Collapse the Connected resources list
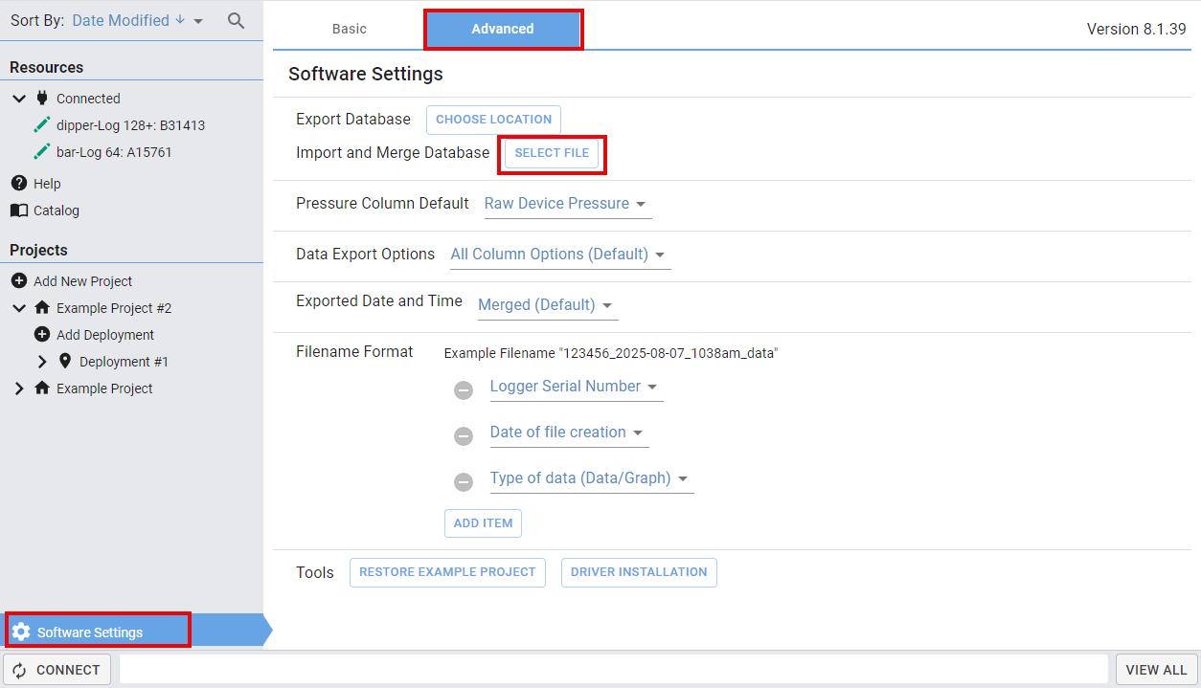Screen dimensions: 1201x688 tap(19, 98)
